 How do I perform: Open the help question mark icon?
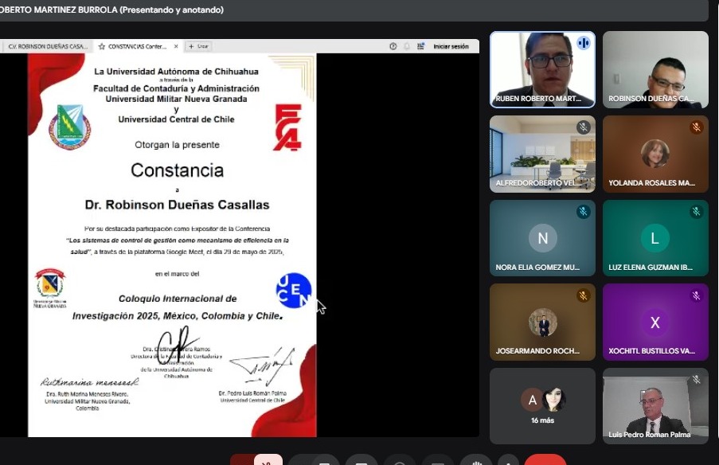pyautogui.click(x=393, y=46)
